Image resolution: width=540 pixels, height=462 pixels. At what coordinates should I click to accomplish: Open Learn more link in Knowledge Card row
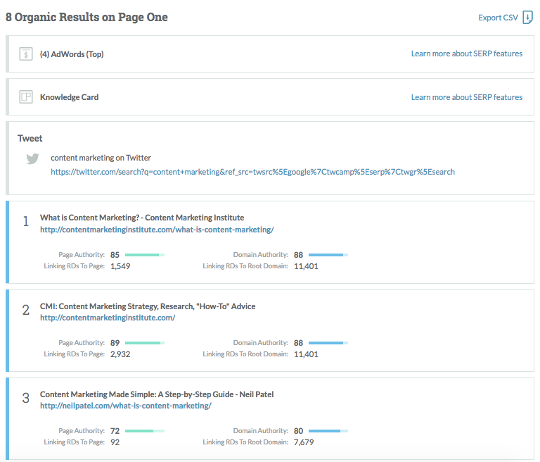[467, 97]
